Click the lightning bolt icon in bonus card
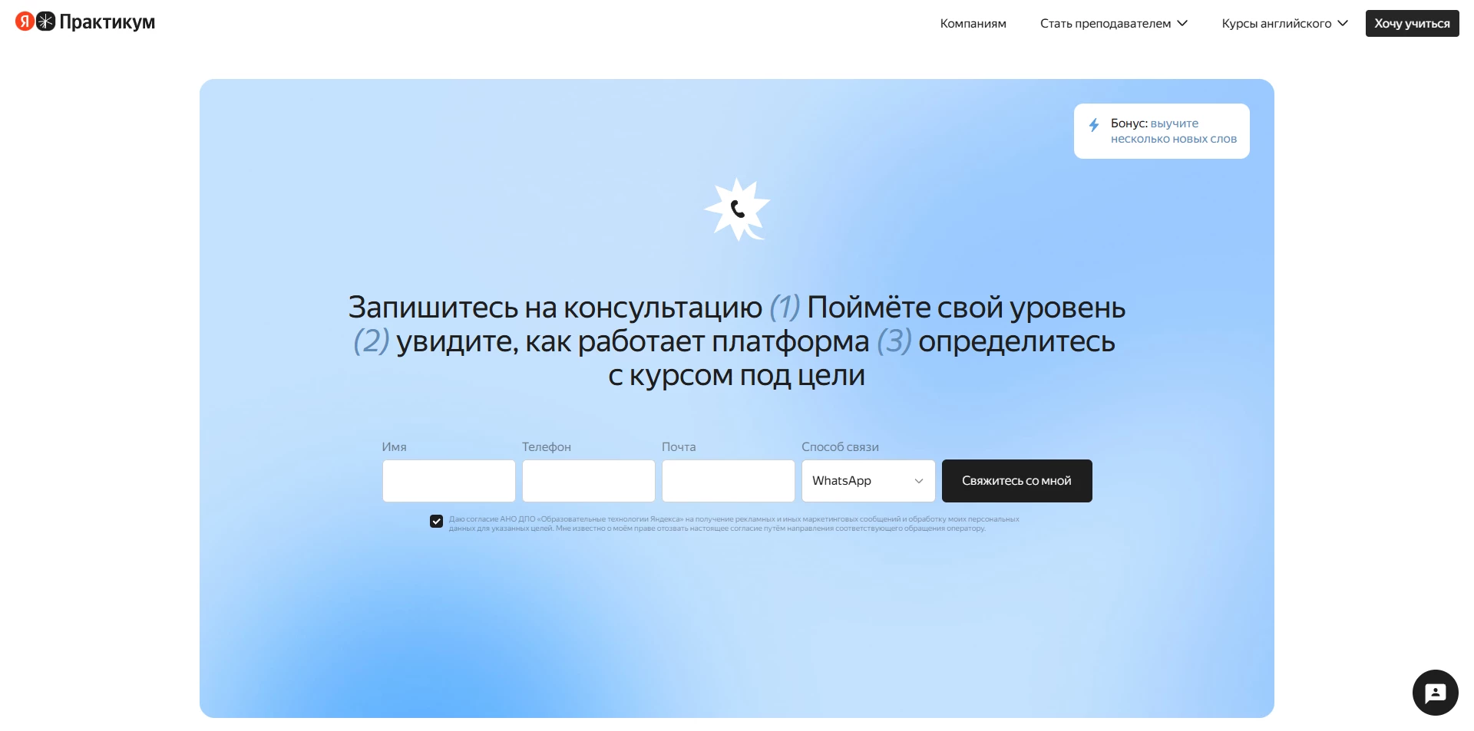The width and height of the screenshot is (1474, 731). [1093, 125]
